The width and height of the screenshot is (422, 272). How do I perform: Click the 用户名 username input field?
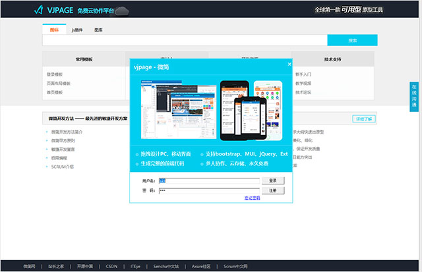(x=209, y=181)
